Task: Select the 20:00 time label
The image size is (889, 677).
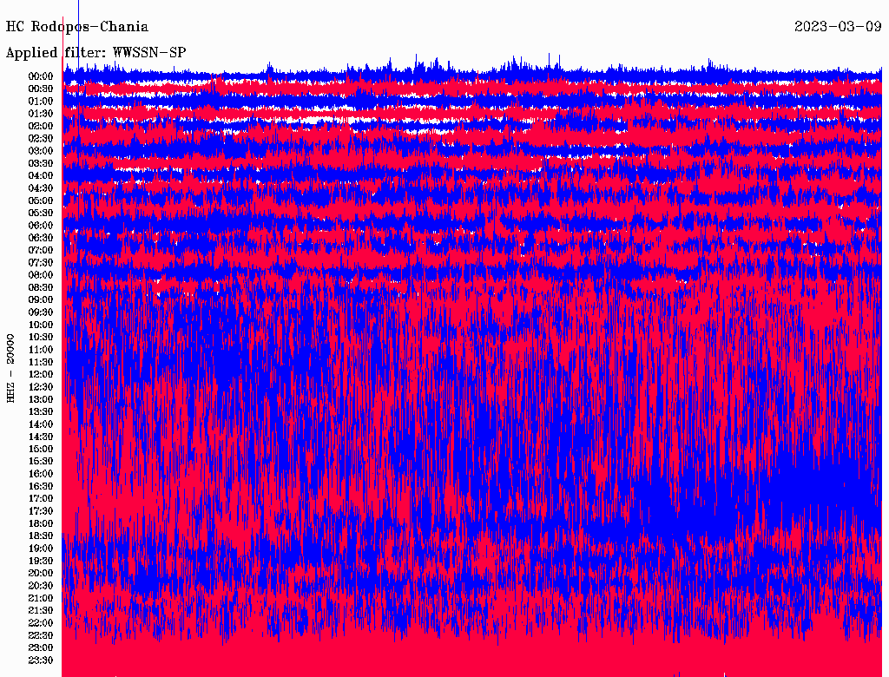Action: (41, 573)
